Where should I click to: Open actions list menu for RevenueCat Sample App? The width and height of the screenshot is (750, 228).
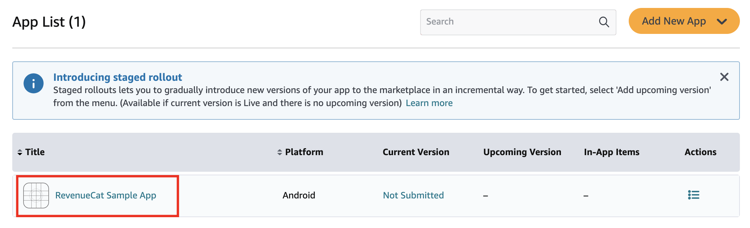(x=693, y=195)
